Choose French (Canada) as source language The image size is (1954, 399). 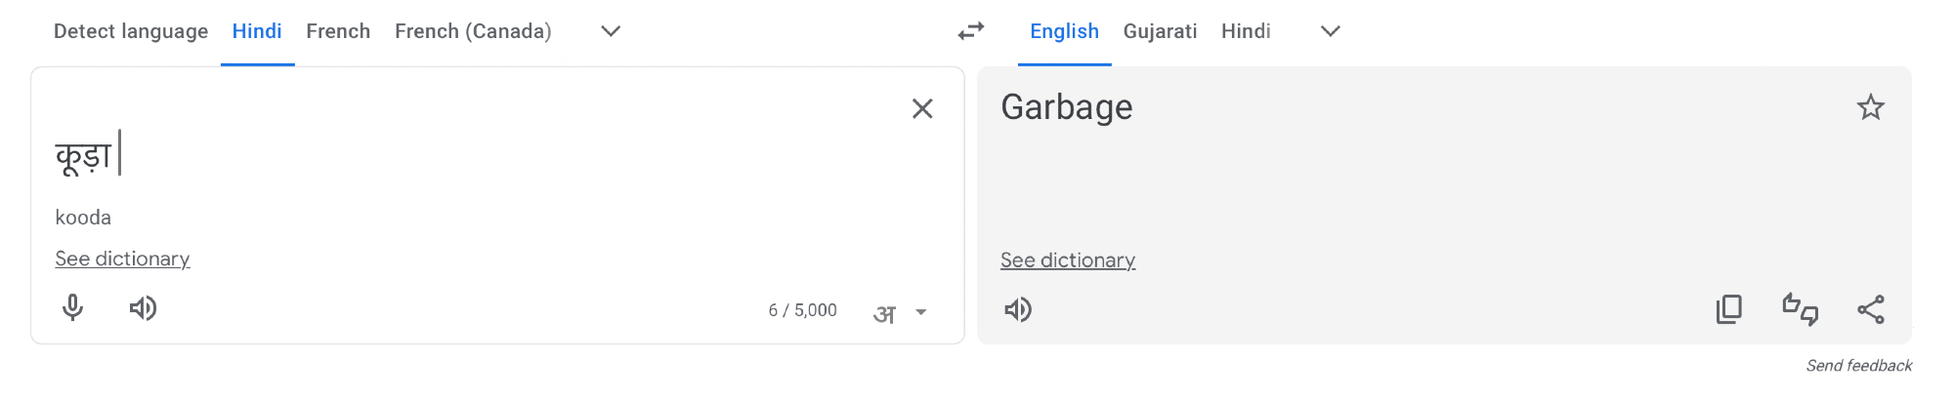[473, 31]
